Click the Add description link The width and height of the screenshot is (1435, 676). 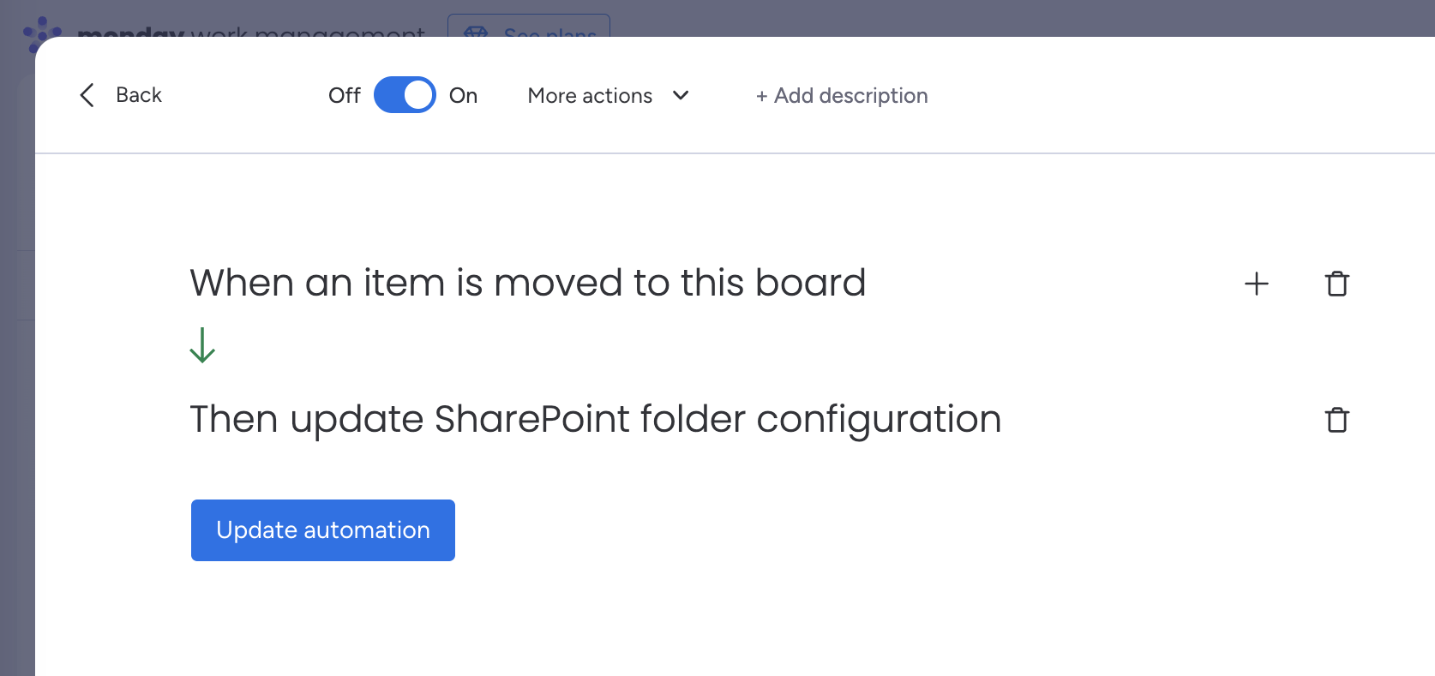850,96
